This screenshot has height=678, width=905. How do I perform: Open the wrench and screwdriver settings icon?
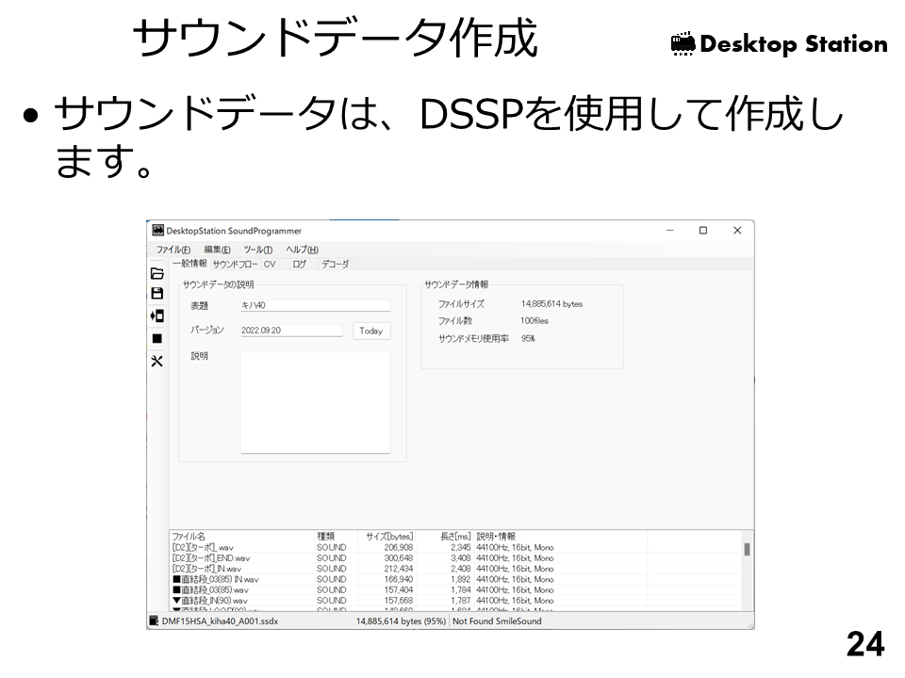click(x=157, y=361)
